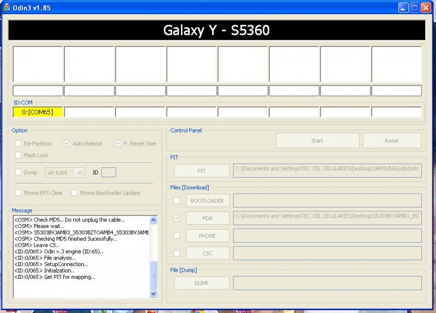Viewport: 436px width, 313px height.
Task: Maximize the Odin3 window
Action: pos(414,8)
